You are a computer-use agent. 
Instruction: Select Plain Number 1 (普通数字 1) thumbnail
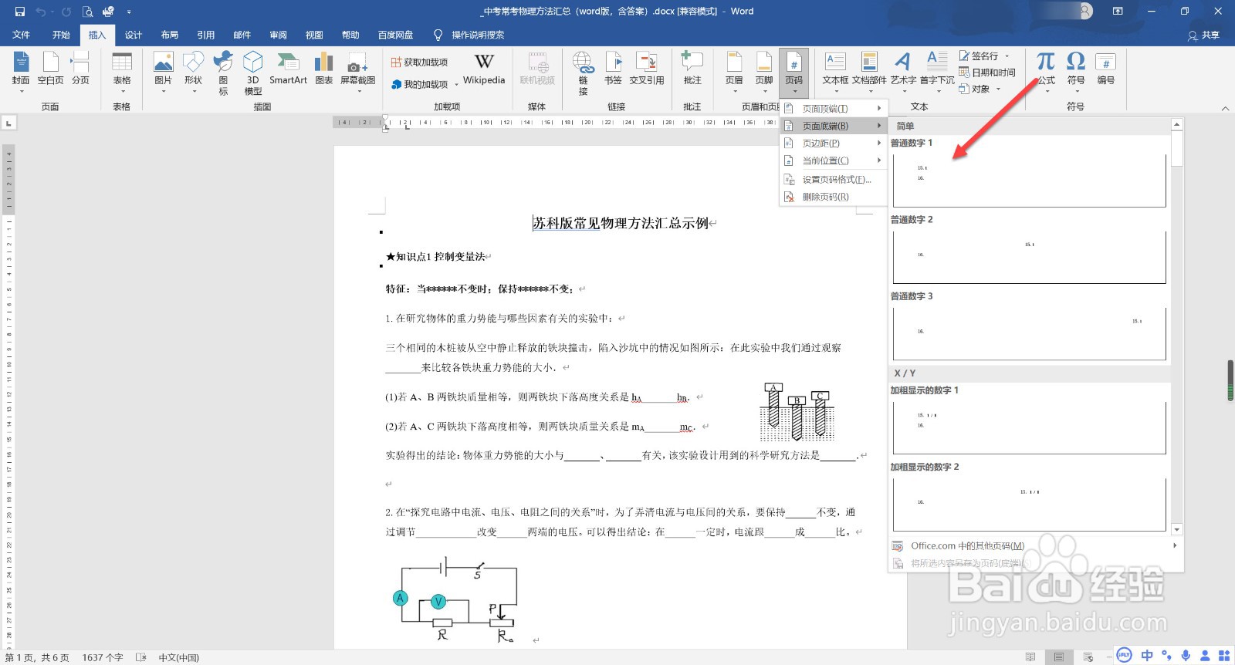point(1029,181)
